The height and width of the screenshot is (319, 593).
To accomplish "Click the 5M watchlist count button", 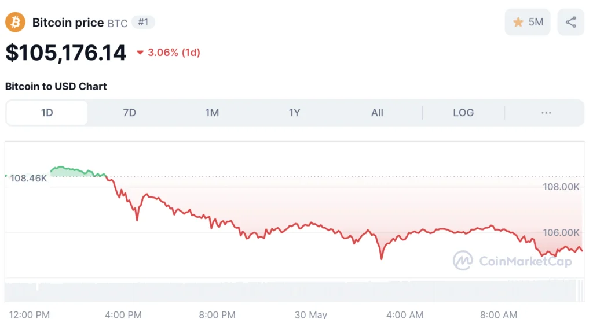I will click(x=528, y=23).
